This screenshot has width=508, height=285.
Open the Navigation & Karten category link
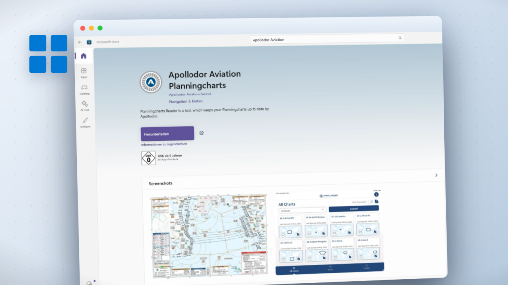(186, 101)
